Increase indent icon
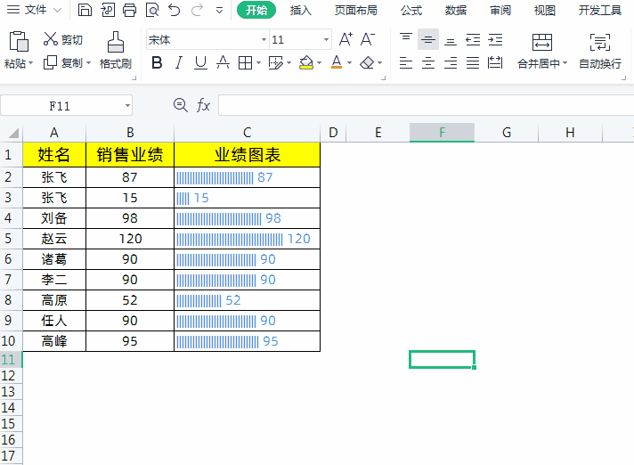 coord(495,39)
